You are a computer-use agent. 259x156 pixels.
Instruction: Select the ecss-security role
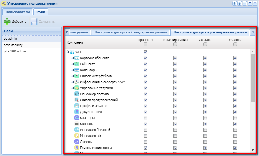[x=13, y=45]
